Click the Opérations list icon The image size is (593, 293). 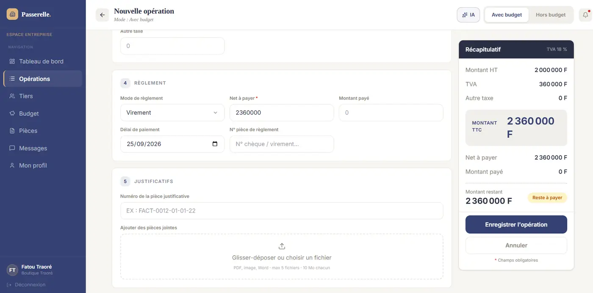(x=12, y=79)
